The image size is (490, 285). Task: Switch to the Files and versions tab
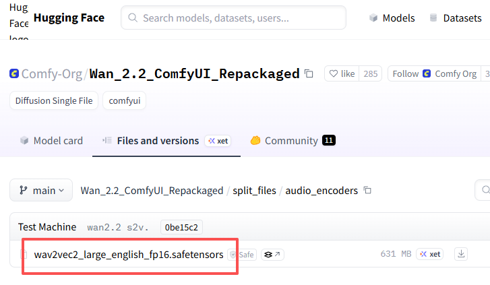pos(158,141)
